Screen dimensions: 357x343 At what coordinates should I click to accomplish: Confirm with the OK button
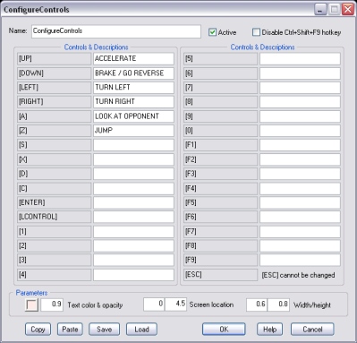click(x=224, y=330)
